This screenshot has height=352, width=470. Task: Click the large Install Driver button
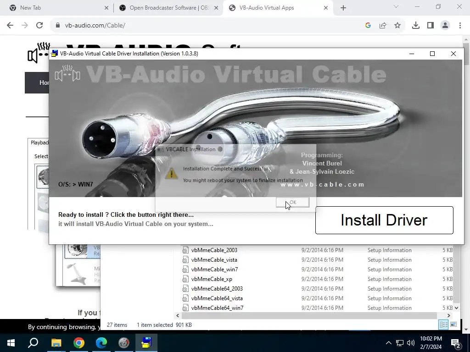pos(384,220)
